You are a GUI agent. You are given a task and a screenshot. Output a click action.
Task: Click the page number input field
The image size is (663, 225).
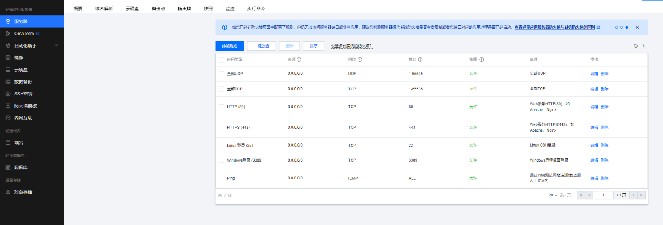click(603, 195)
